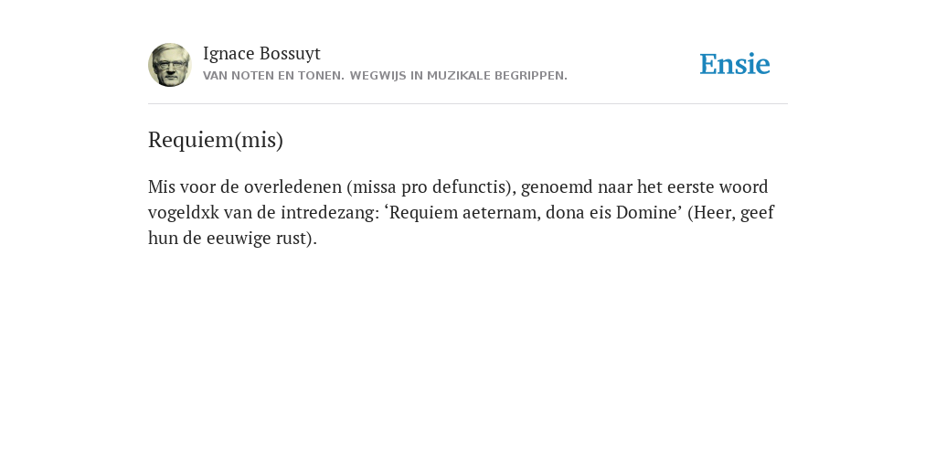
Task: Click the horizontal divider under the header
Action: (468, 104)
